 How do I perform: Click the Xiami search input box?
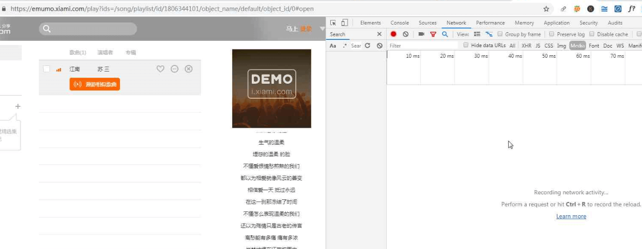coord(88,29)
